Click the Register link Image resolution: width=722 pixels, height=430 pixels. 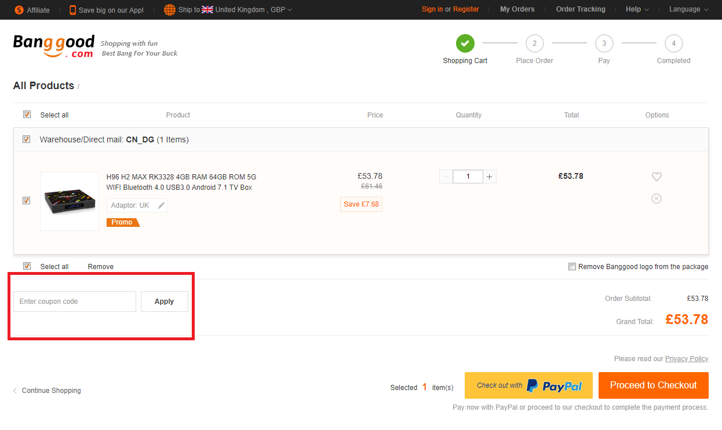tap(466, 9)
